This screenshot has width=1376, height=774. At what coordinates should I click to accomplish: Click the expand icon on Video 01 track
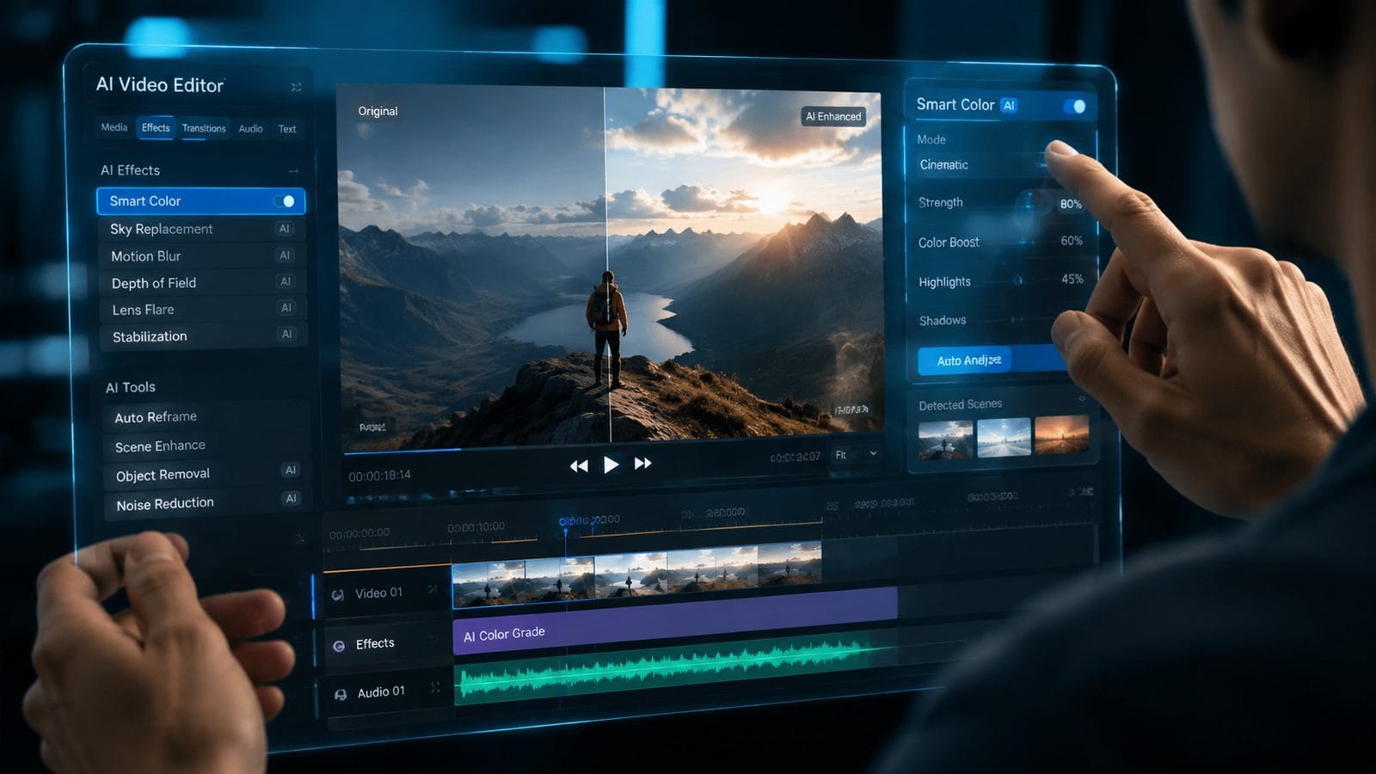433,589
